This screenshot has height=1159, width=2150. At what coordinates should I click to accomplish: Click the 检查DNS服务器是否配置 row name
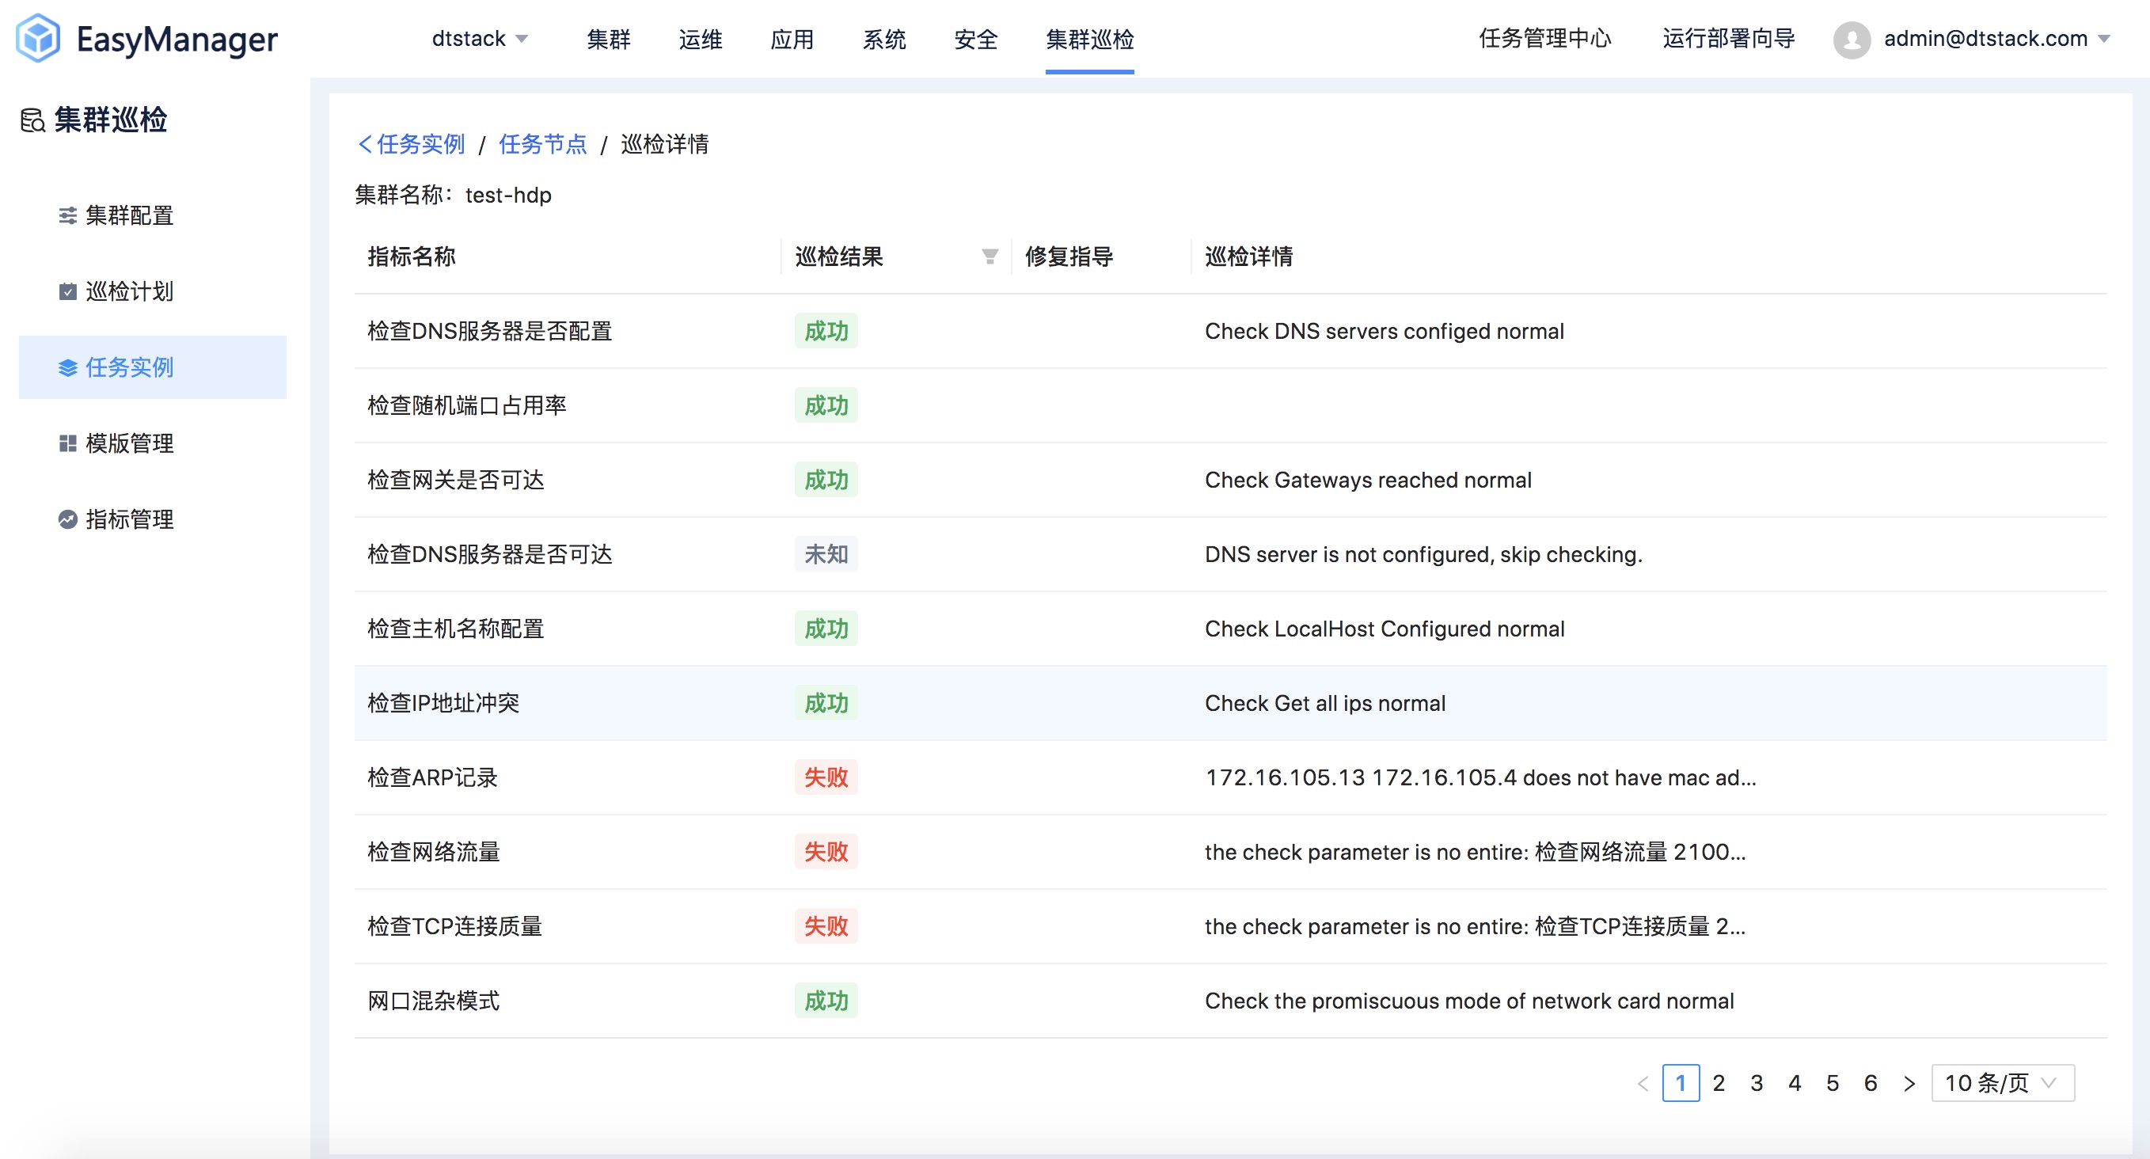coord(490,332)
